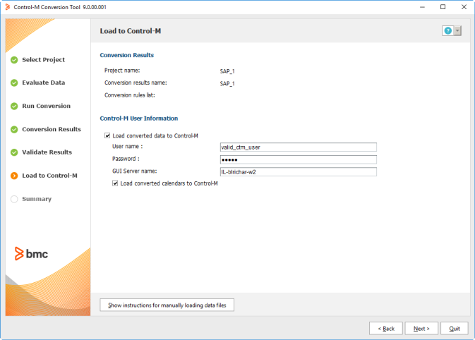
Task: Minimize the Conversion Tool window
Action: click(422, 7)
